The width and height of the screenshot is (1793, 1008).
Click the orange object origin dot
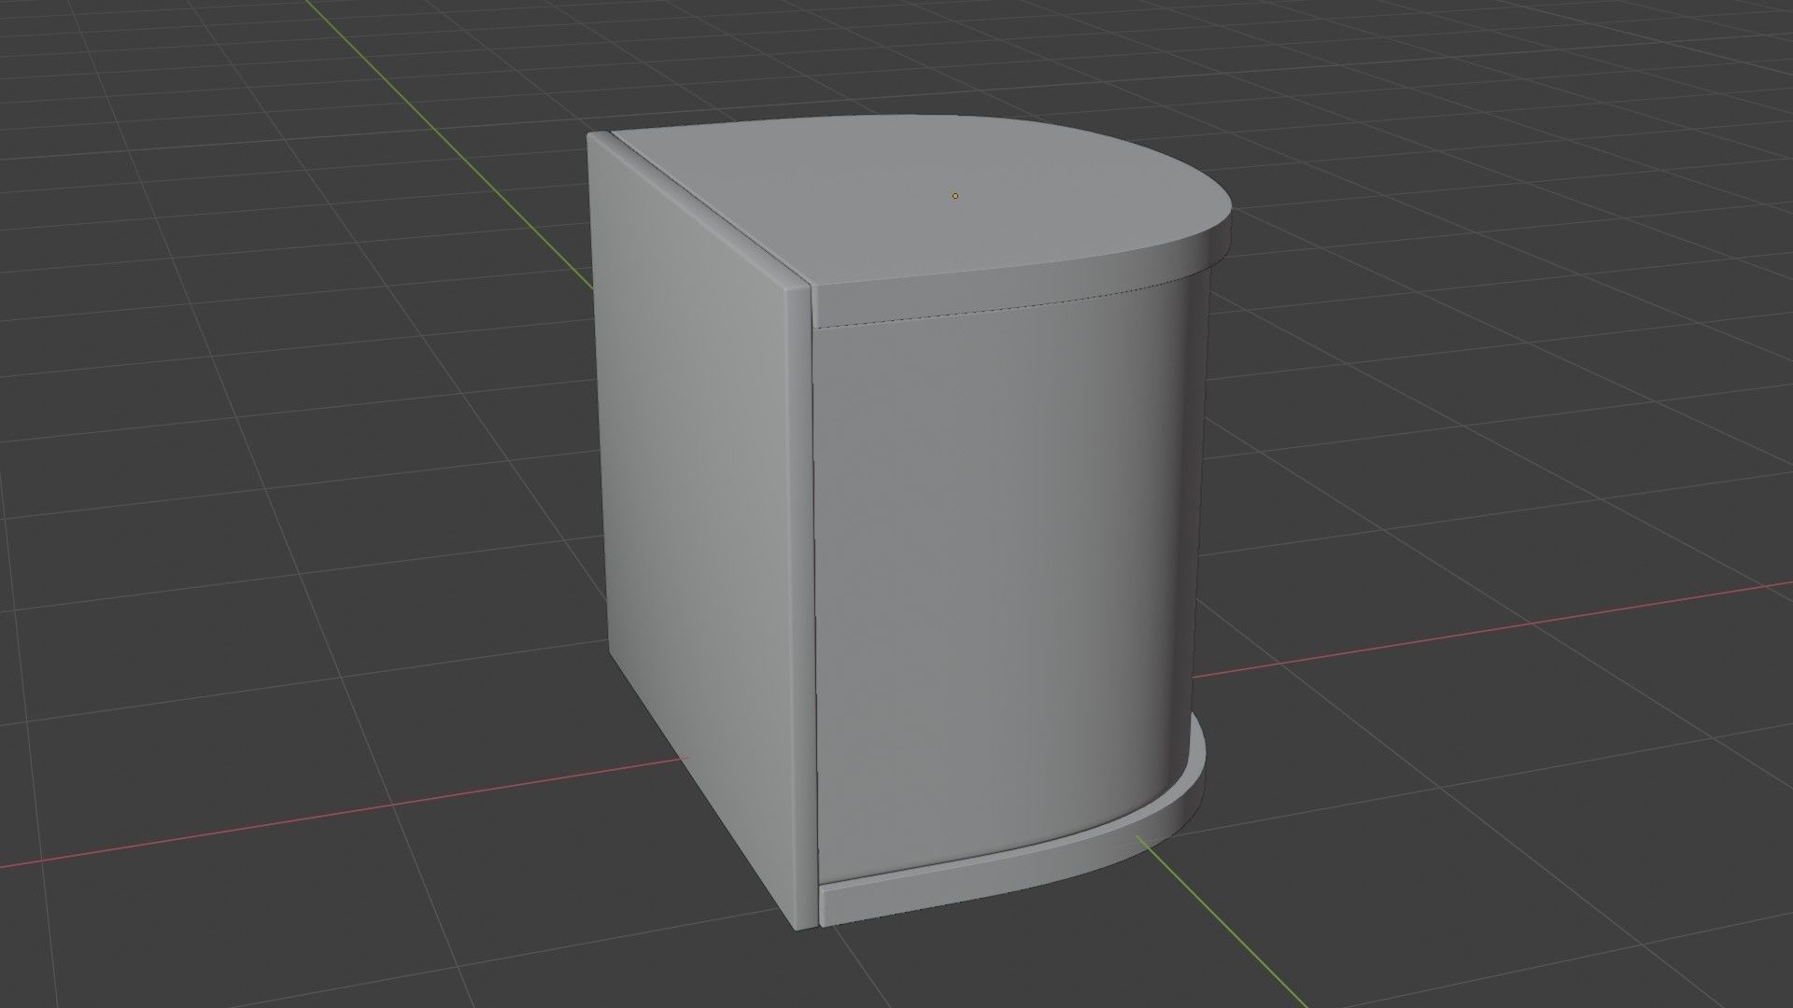point(954,196)
